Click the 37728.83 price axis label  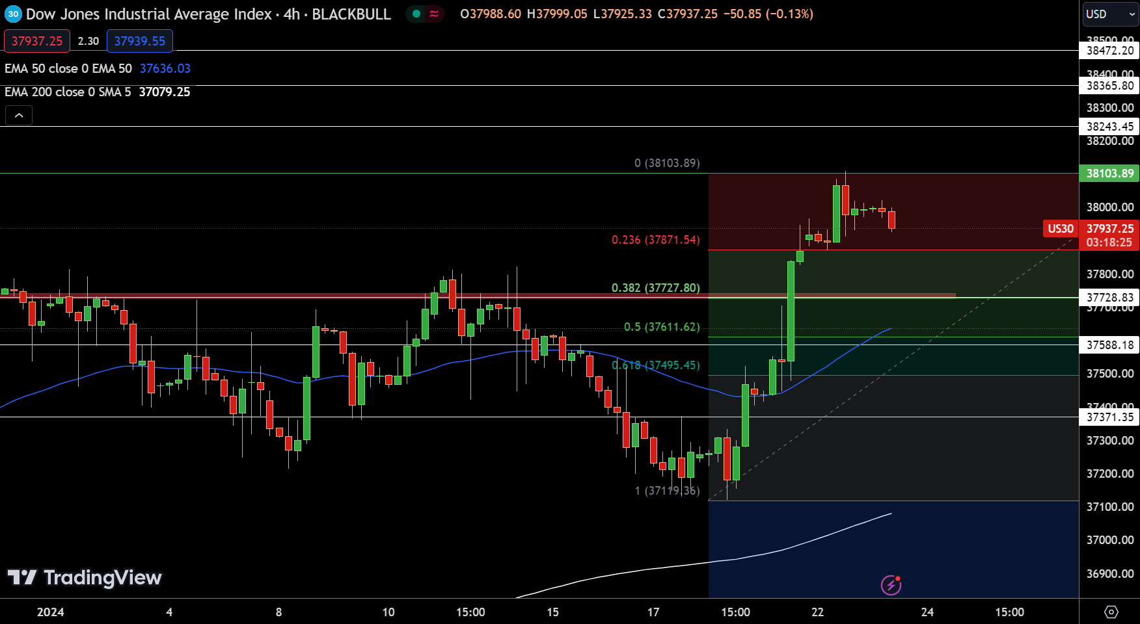(x=1109, y=298)
